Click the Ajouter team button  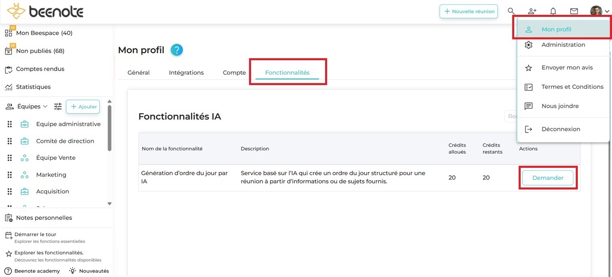point(83,107)
